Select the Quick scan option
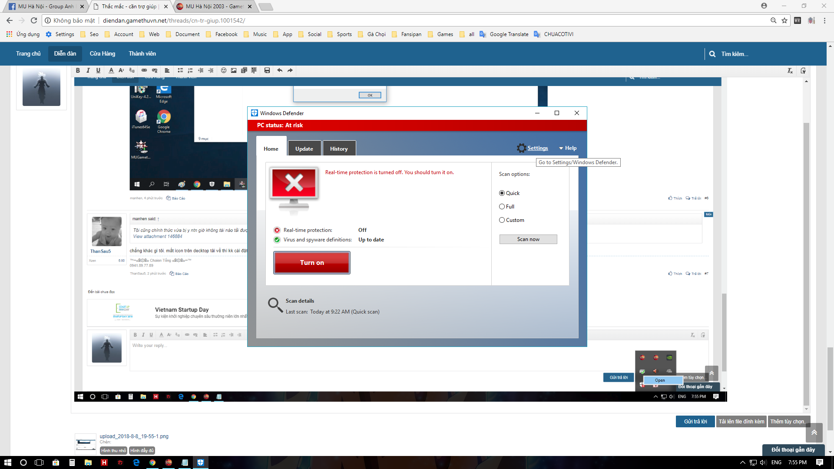 click(502, 193)
